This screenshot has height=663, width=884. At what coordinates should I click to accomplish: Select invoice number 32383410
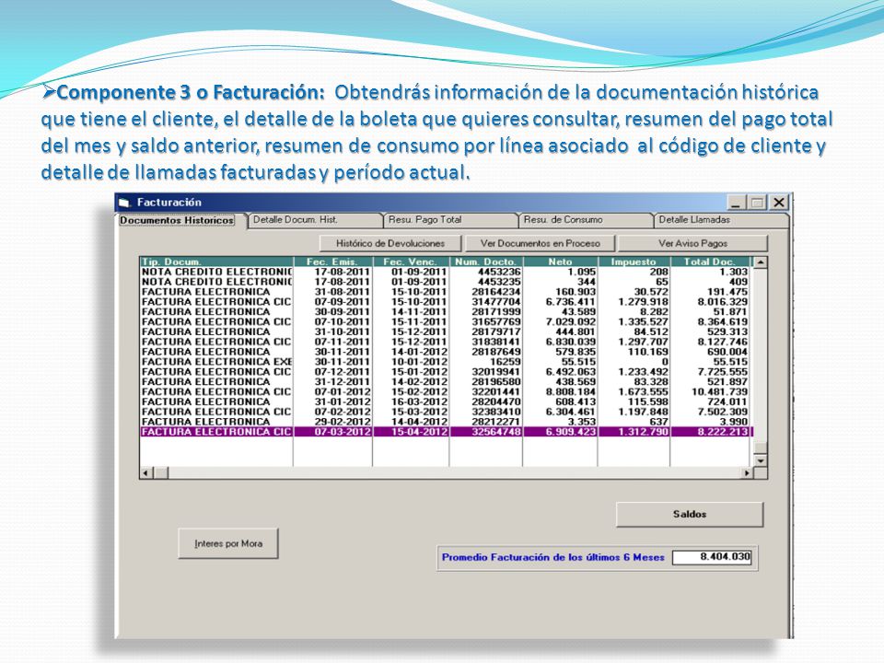[446, 413]
